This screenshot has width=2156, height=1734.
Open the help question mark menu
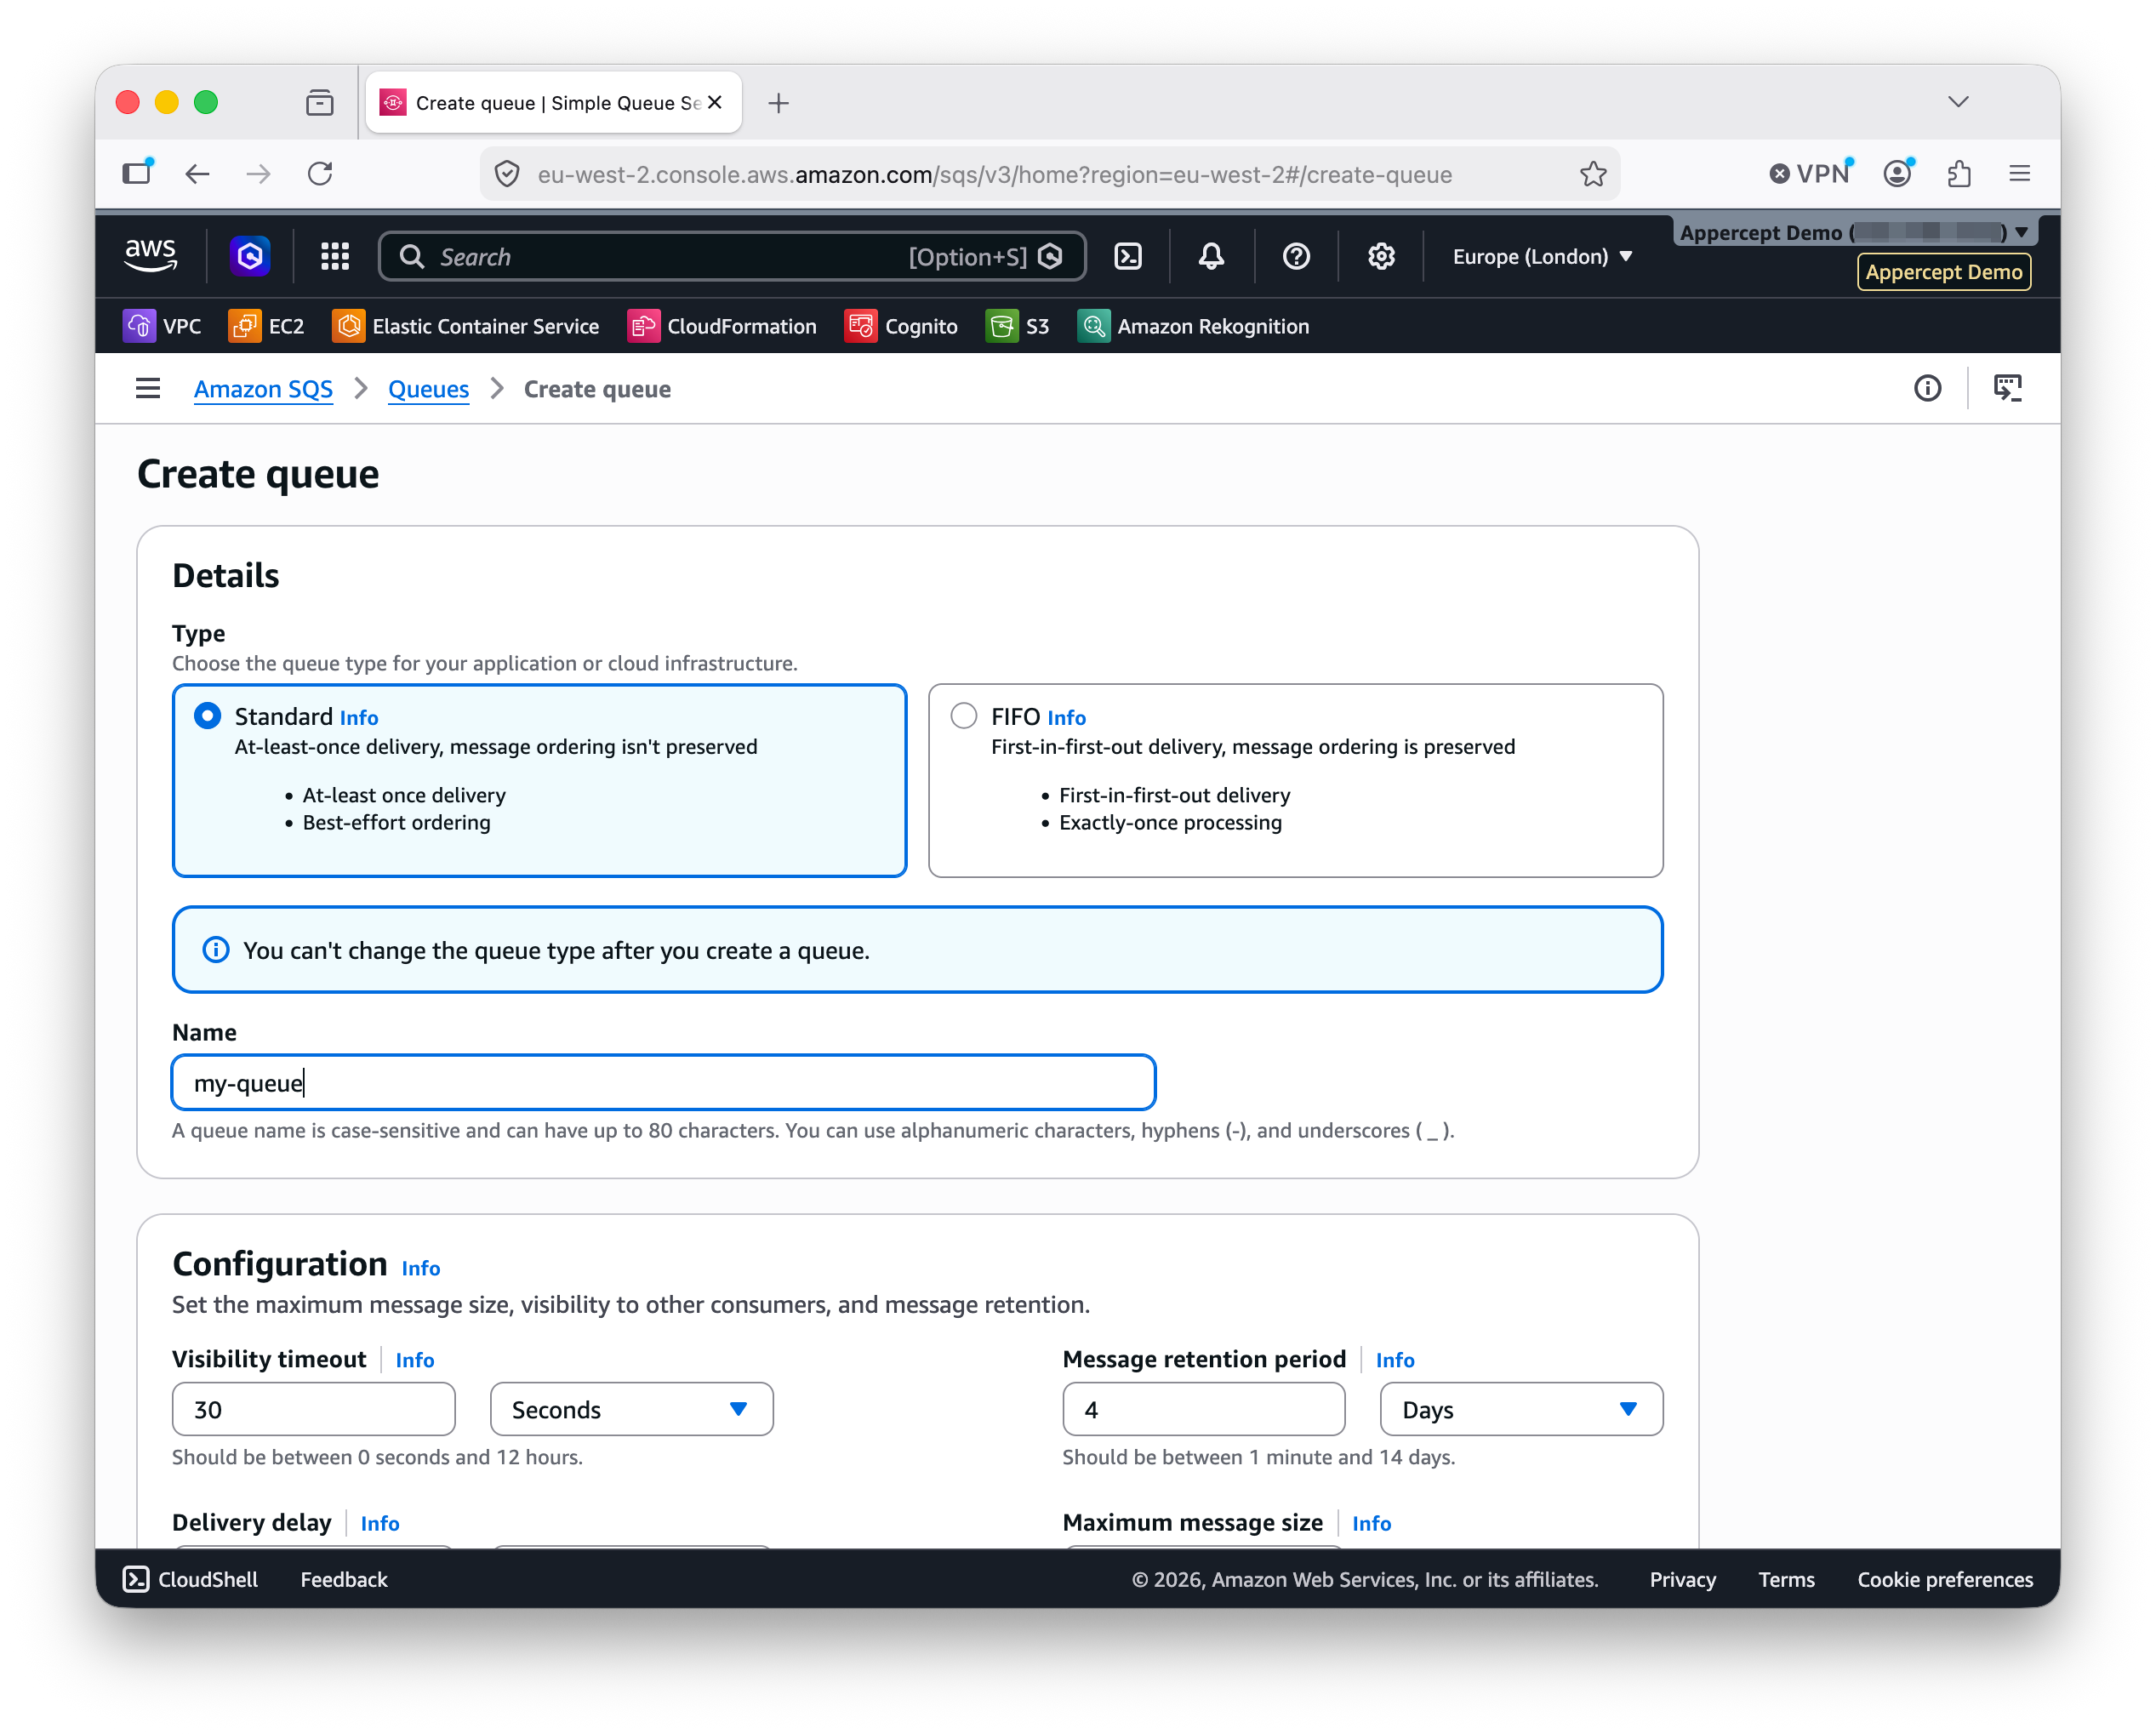tap(1296, 257)
